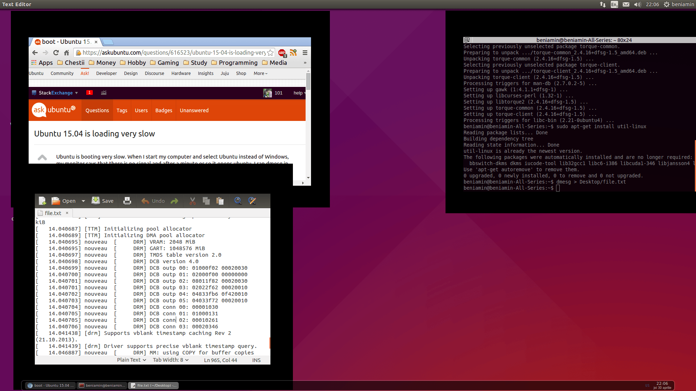The height and width of the screenshot is (391, 696).
Task: Click the Redo arrow icon
Action: 174,201
